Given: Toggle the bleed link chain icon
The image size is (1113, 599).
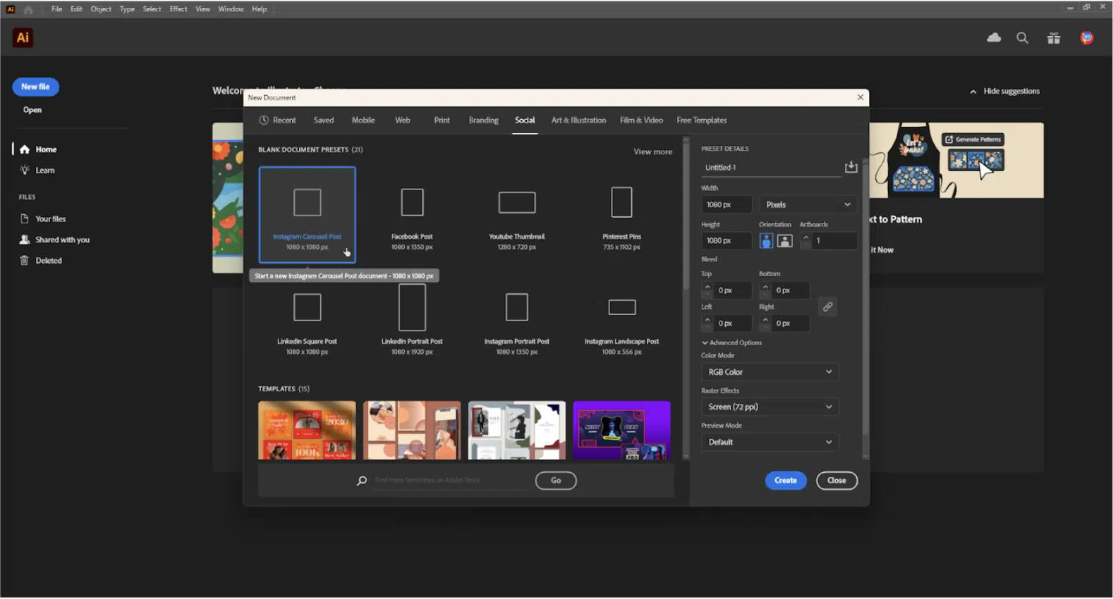Looking at the screenshot, I should (x=827, y=307).
